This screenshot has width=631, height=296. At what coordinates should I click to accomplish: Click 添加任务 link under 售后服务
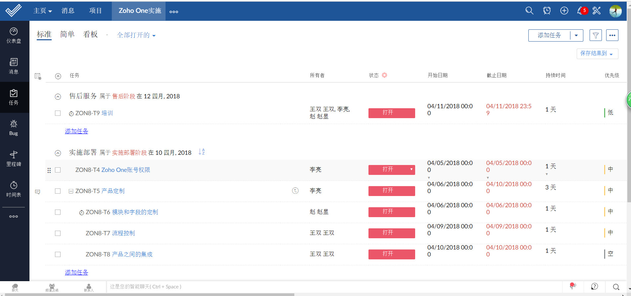point(76,131)
